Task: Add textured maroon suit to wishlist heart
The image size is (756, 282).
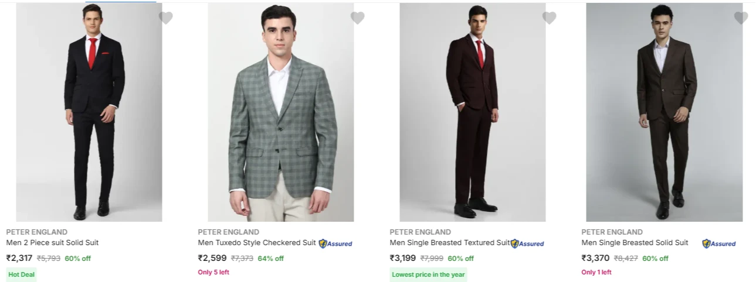Action: coord(550,18)
